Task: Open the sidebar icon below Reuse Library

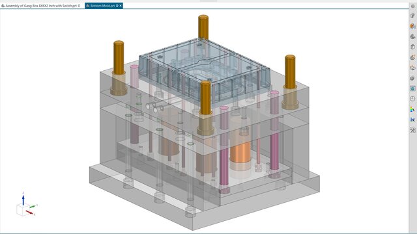Action: coord(412,57)
